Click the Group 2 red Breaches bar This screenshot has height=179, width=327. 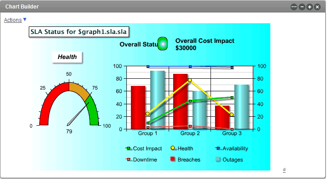click(x=180, y=102)
